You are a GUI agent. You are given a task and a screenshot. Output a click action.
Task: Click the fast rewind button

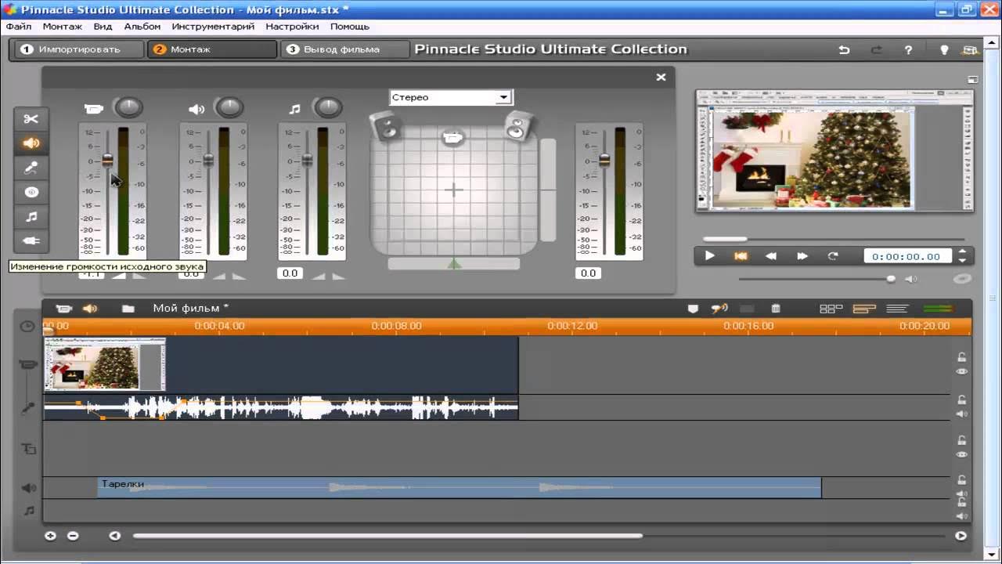point(771,256)
